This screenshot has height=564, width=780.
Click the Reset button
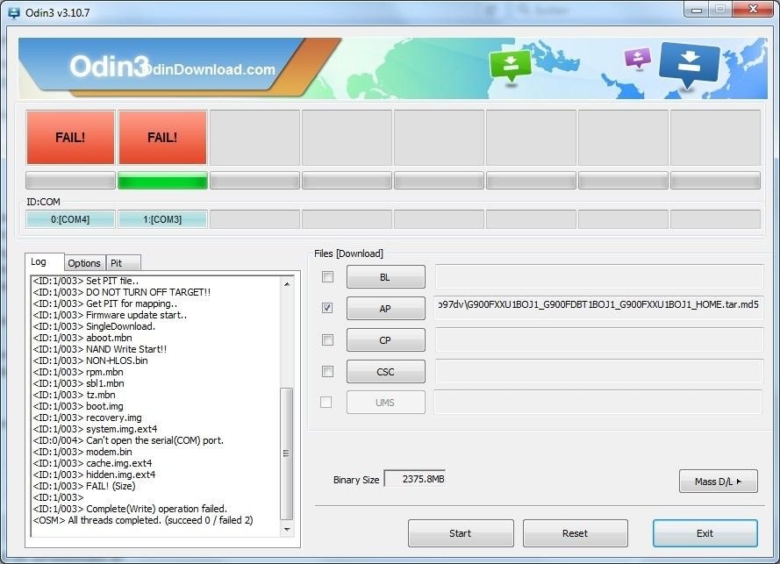pos(575,533)
